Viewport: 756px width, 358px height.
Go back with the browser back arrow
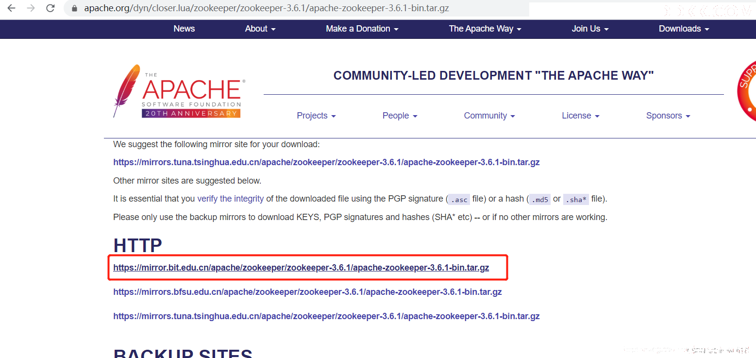point(11,8)
